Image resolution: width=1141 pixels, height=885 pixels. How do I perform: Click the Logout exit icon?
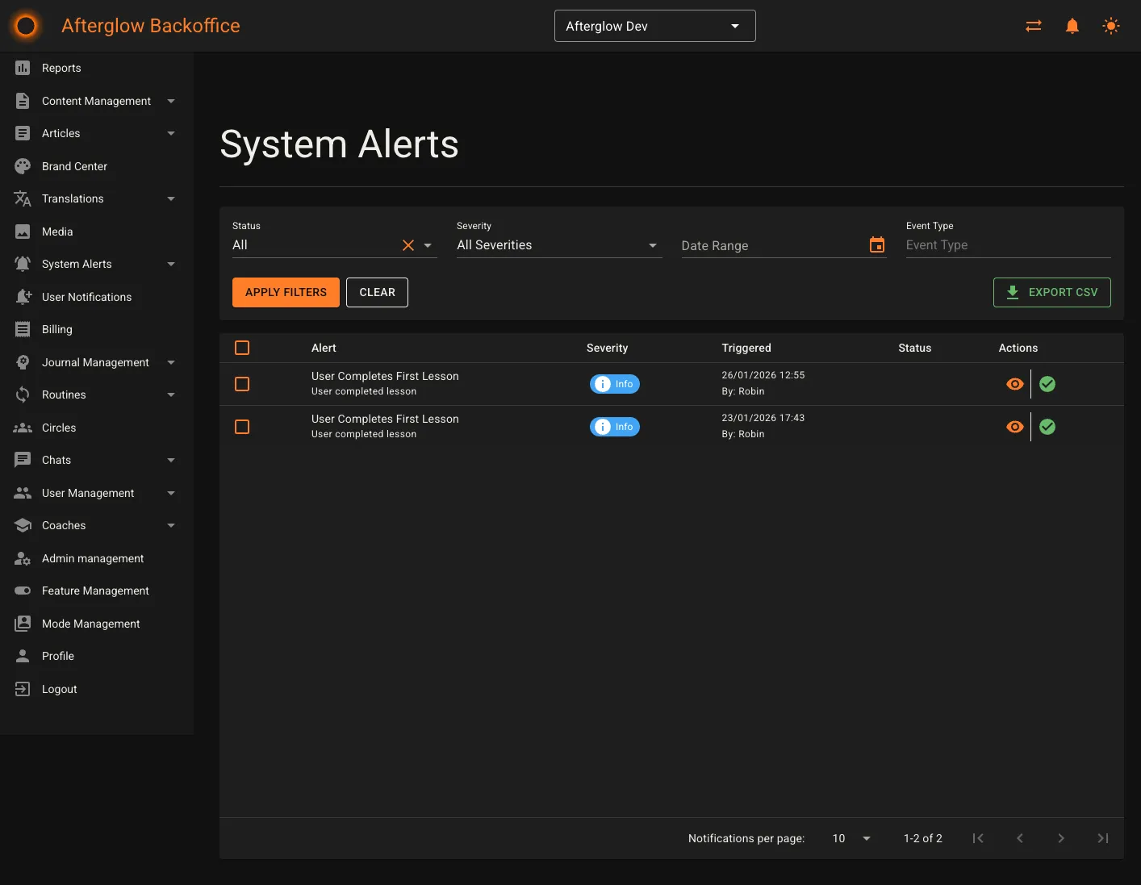tap(23, 689)
